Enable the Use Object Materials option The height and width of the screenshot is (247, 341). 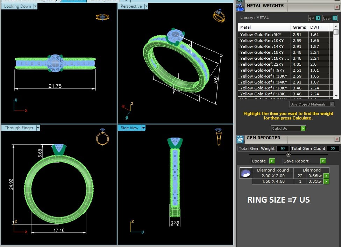coord(332,104)
